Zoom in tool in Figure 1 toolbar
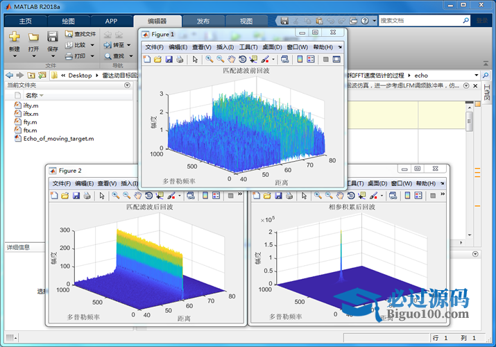The height and width of the screenshot is (347, 496). [209, 59]
